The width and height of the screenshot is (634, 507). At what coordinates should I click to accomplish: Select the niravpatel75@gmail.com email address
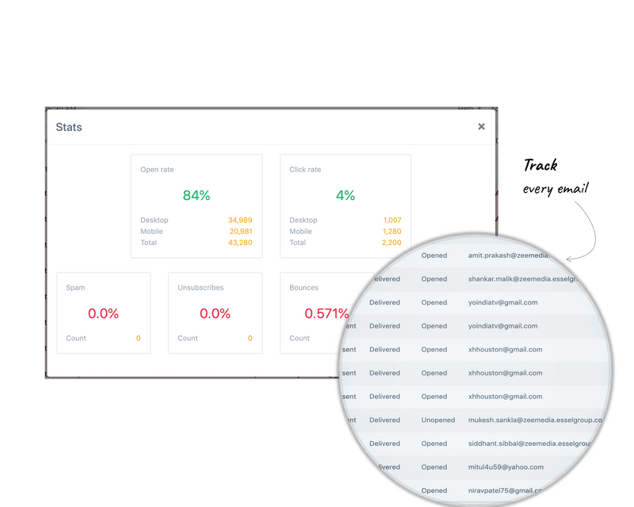505,490
